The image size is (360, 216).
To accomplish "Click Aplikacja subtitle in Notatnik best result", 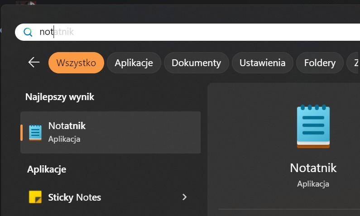I will (x=64, y=139).
